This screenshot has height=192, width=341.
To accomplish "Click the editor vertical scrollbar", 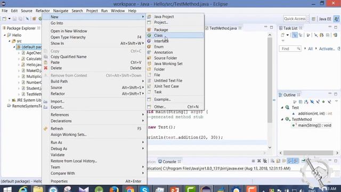I will pos(270,80).
